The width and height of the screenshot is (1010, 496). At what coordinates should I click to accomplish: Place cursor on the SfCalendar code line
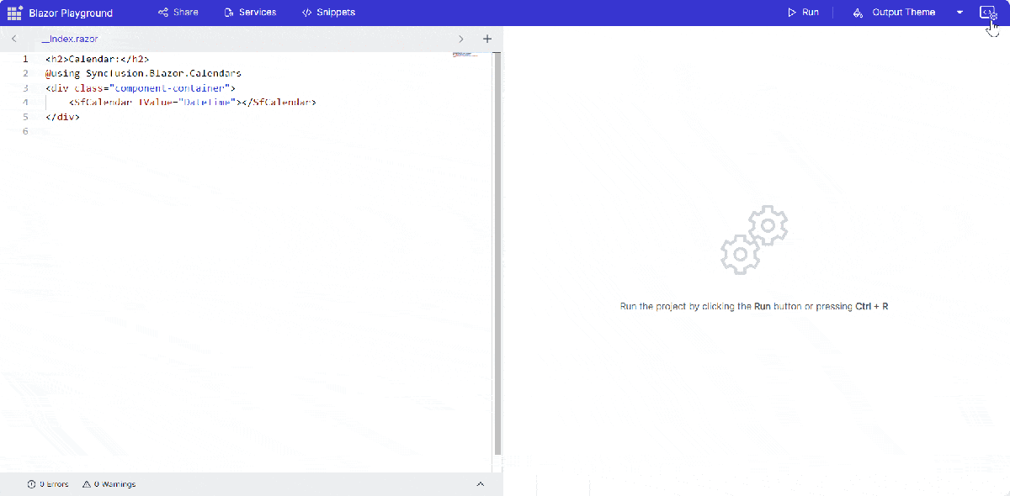tap(193, 103)
